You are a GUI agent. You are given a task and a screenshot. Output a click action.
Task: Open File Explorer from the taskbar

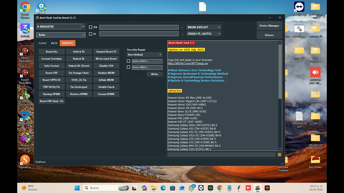pyautogui.click(x=153, y=188)
